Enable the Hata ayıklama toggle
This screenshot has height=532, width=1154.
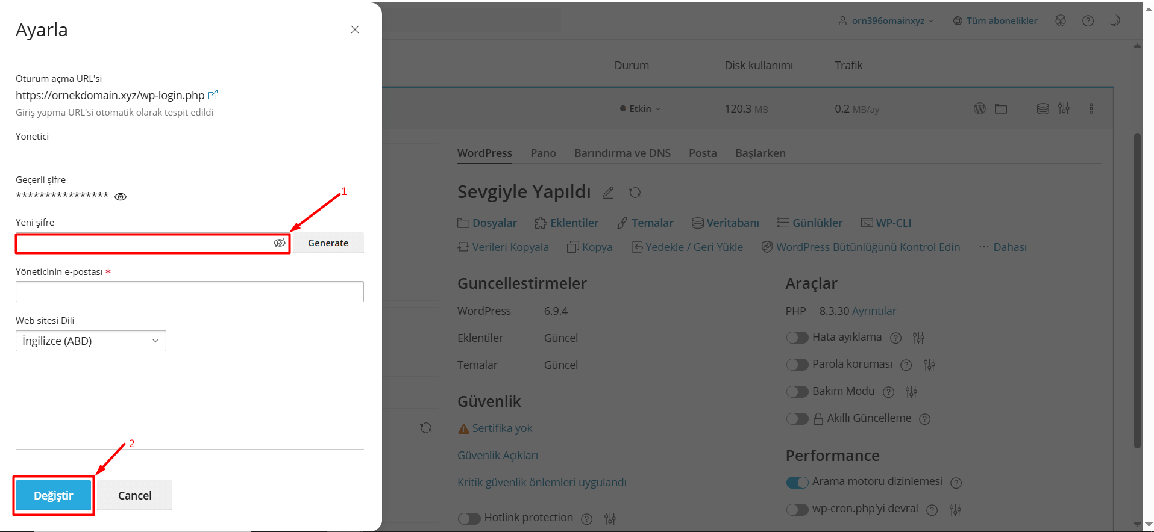coord(797,338)
